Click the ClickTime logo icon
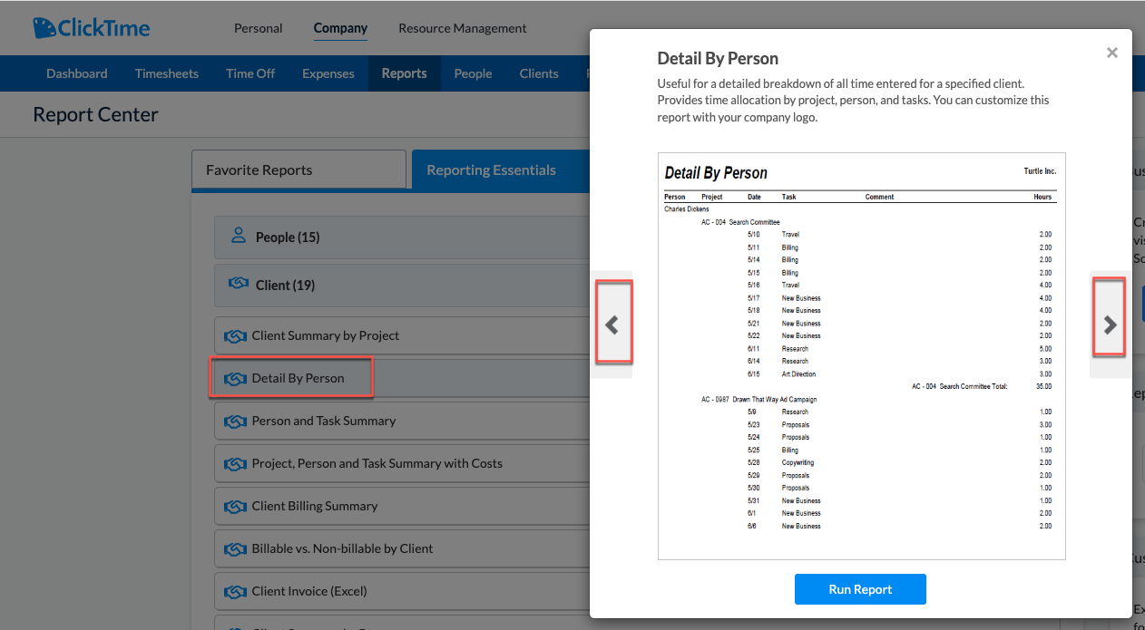The image size is (1145, 630). (x=44, y=27)
